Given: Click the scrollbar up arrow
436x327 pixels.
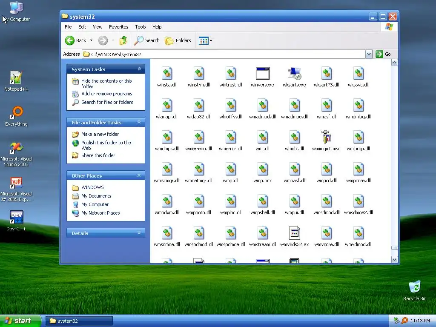Looking at the screenshot, I should 394,63.
